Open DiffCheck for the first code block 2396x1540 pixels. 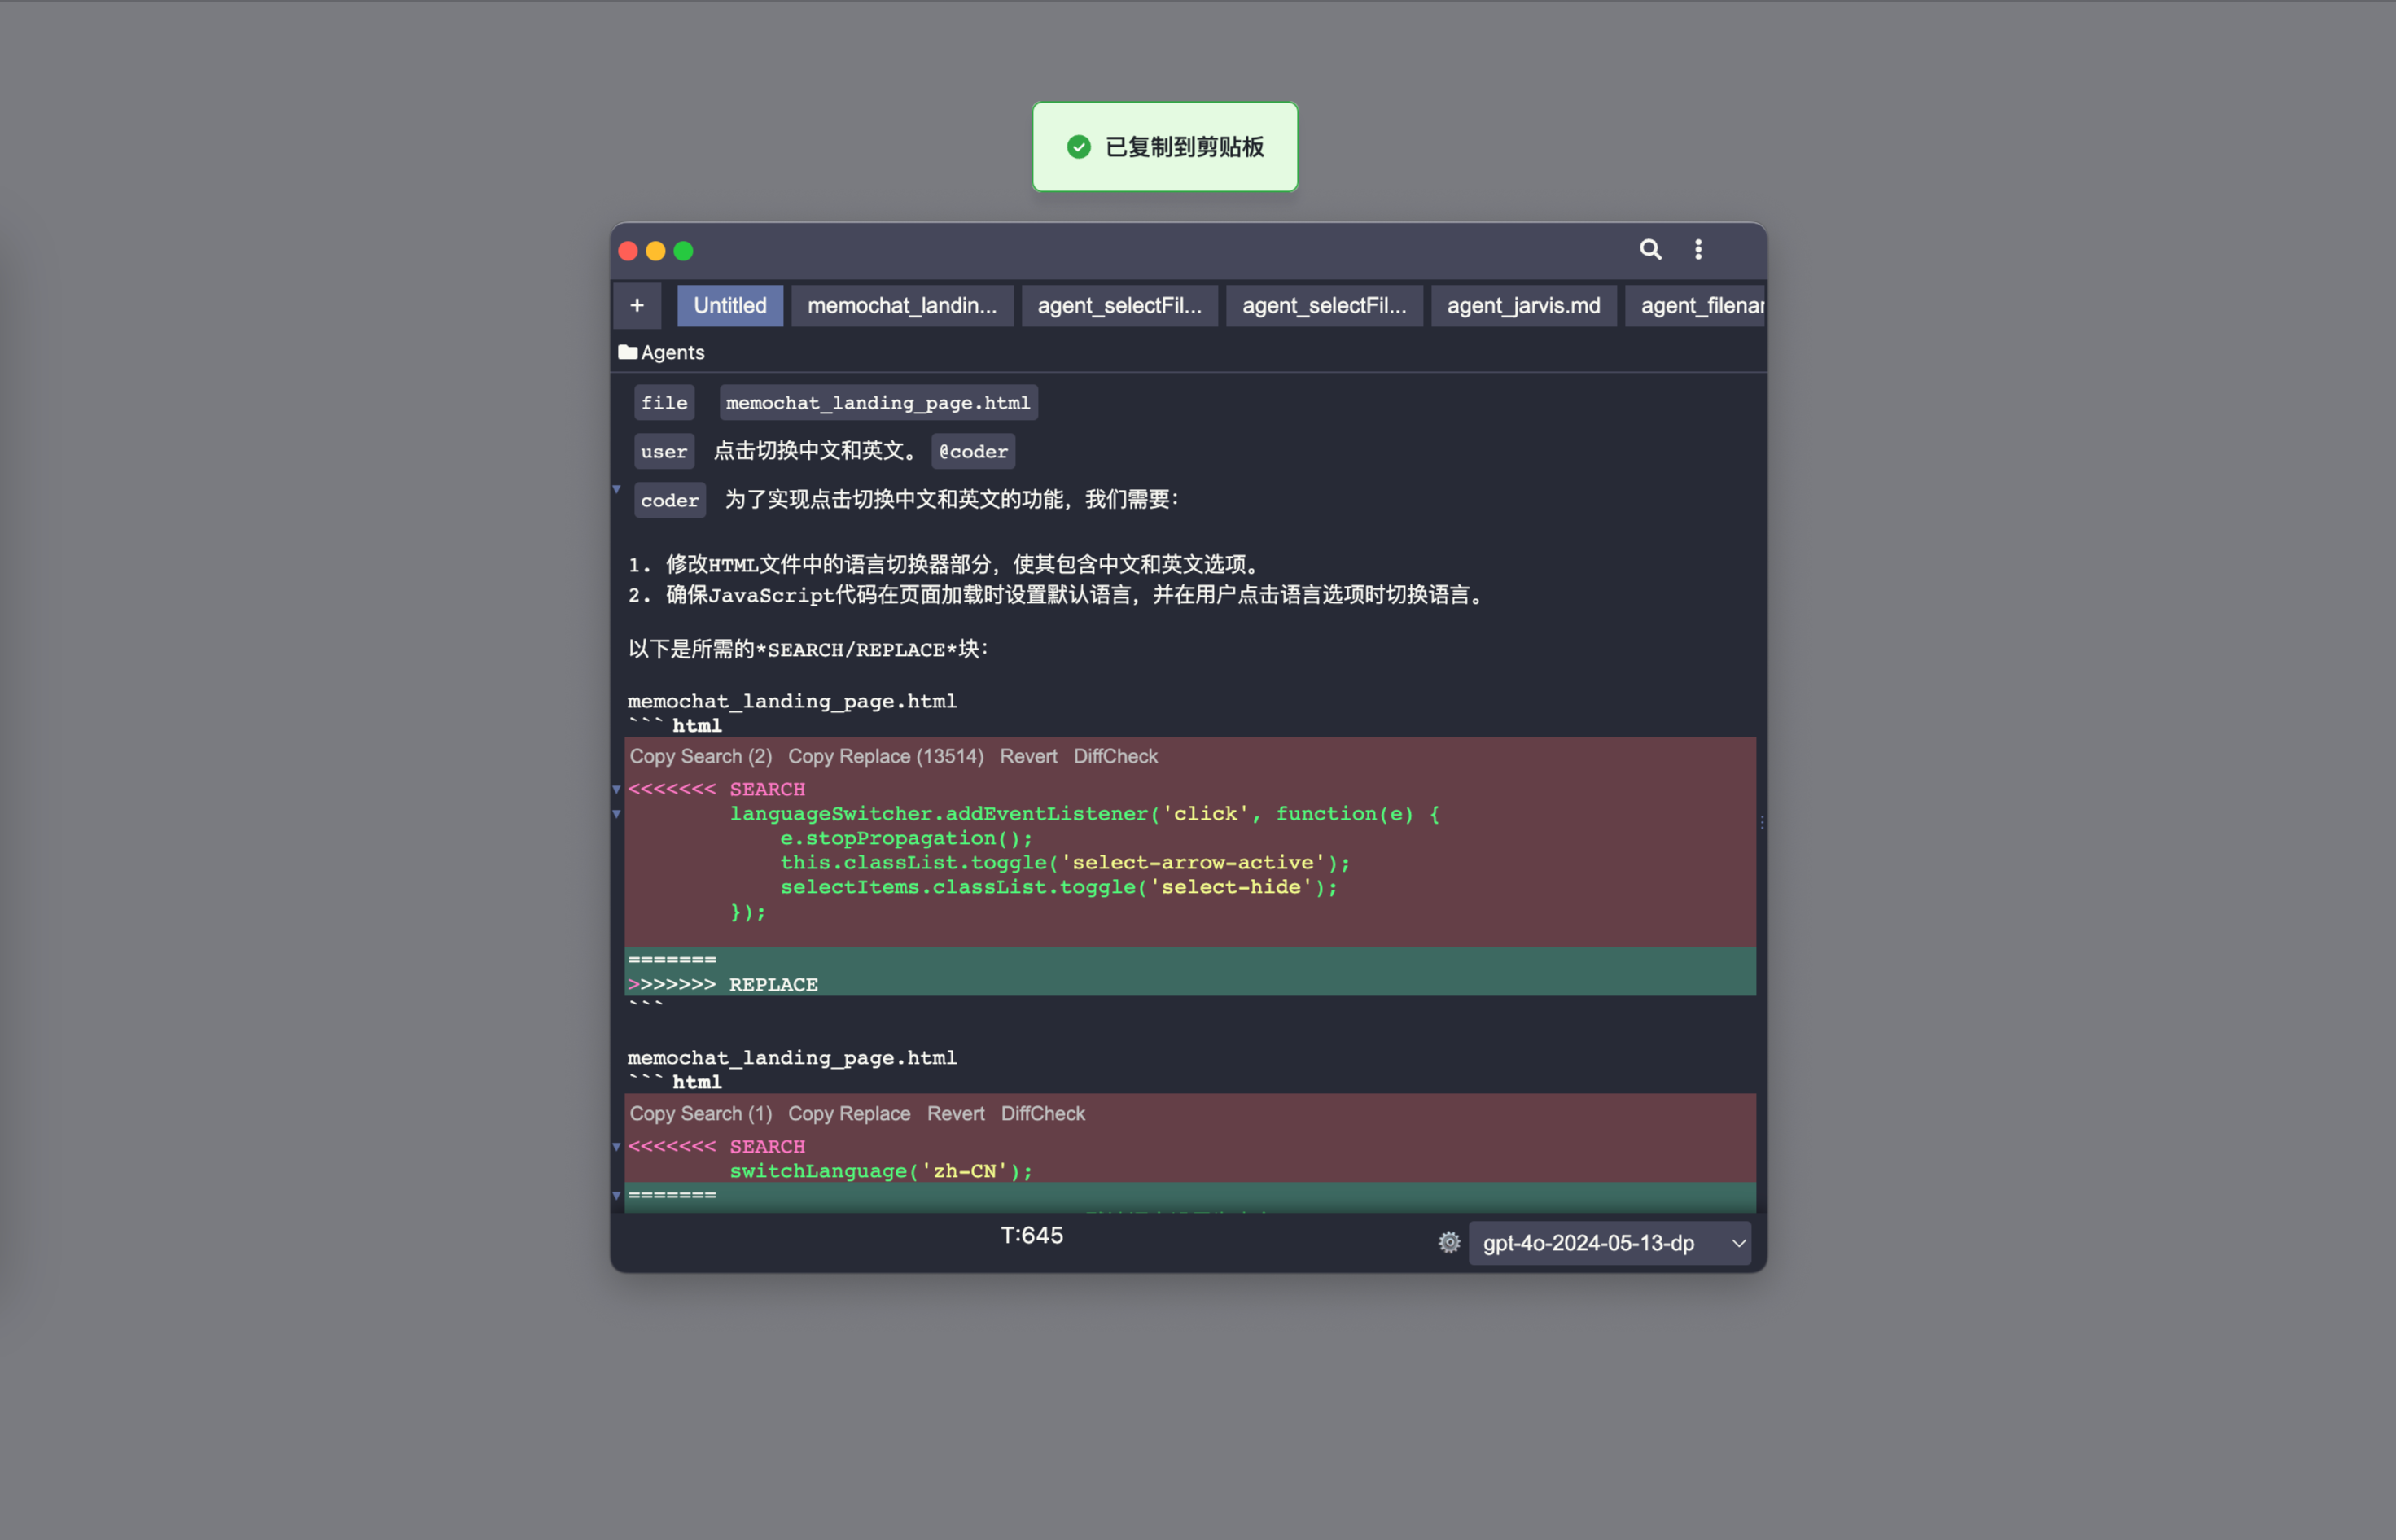click(1115, 756)
